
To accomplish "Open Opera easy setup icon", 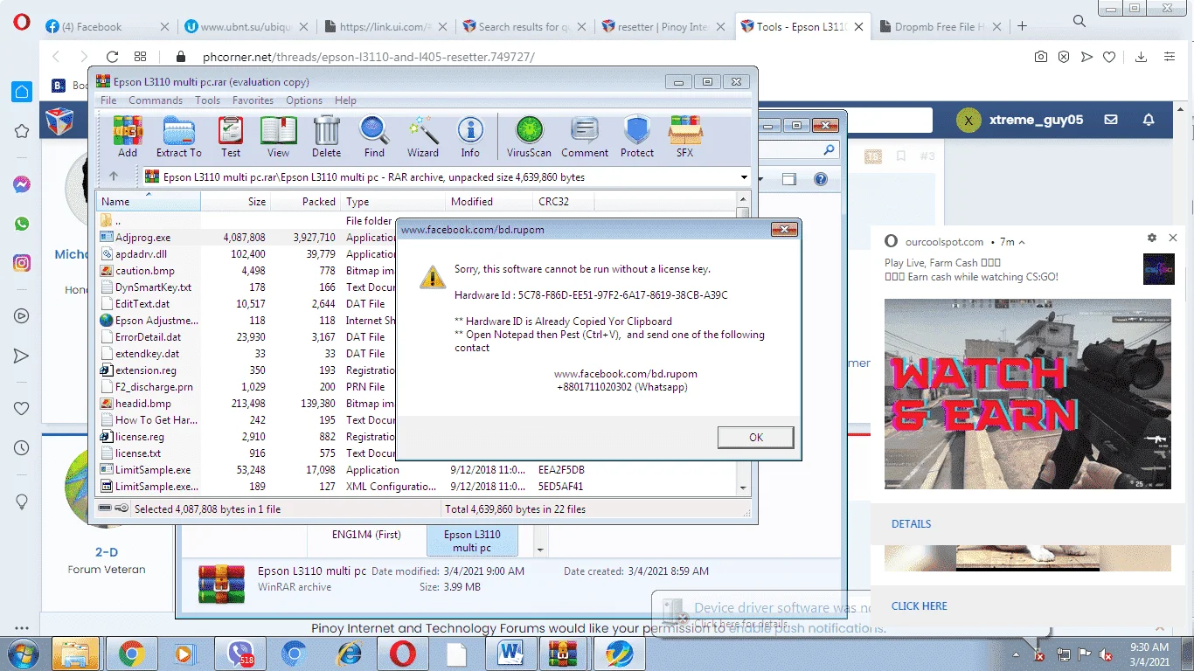I will tap(1170, 57).
